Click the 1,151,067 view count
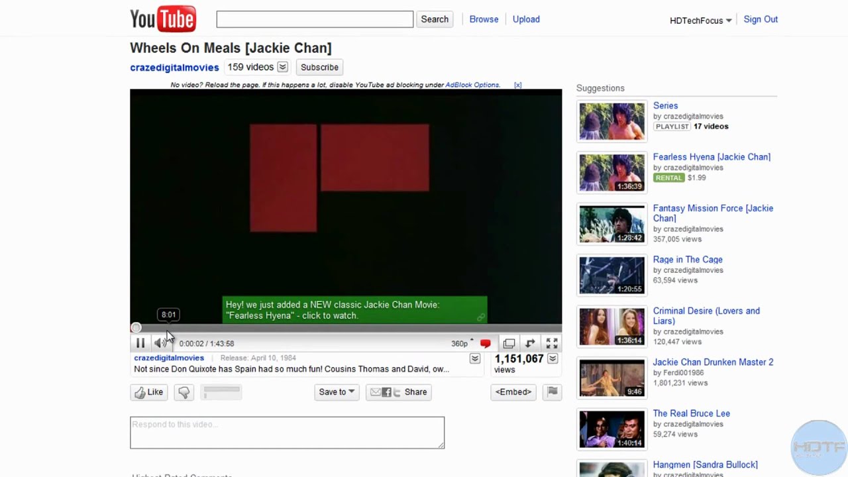This screenshot has height=477, width=848. (x=519, y=358)
